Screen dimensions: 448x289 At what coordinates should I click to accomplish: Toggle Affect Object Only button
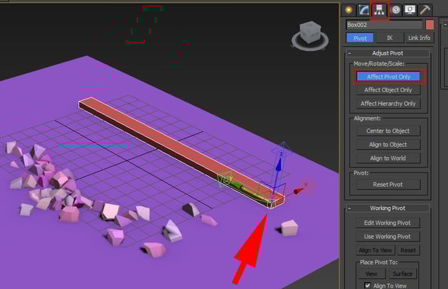point(388,90)
